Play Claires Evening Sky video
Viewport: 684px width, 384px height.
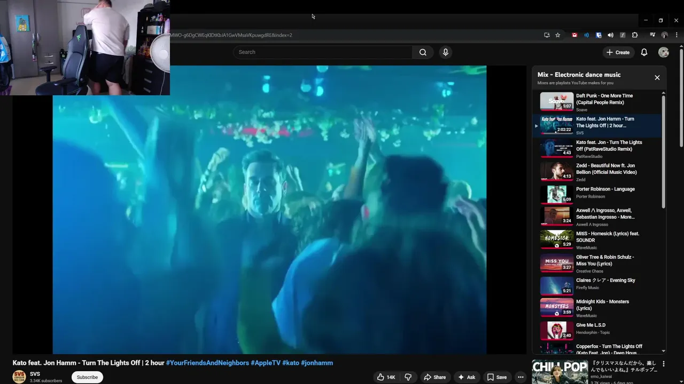597,286
